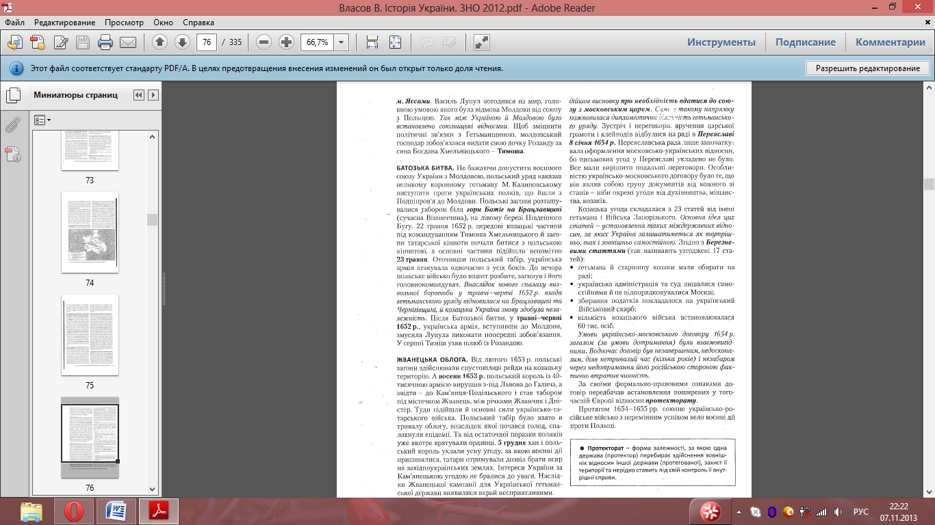This screenshot has width=935, height=525.
Task: Click the volume speaker tray icon
Action: tap(838, 511)
